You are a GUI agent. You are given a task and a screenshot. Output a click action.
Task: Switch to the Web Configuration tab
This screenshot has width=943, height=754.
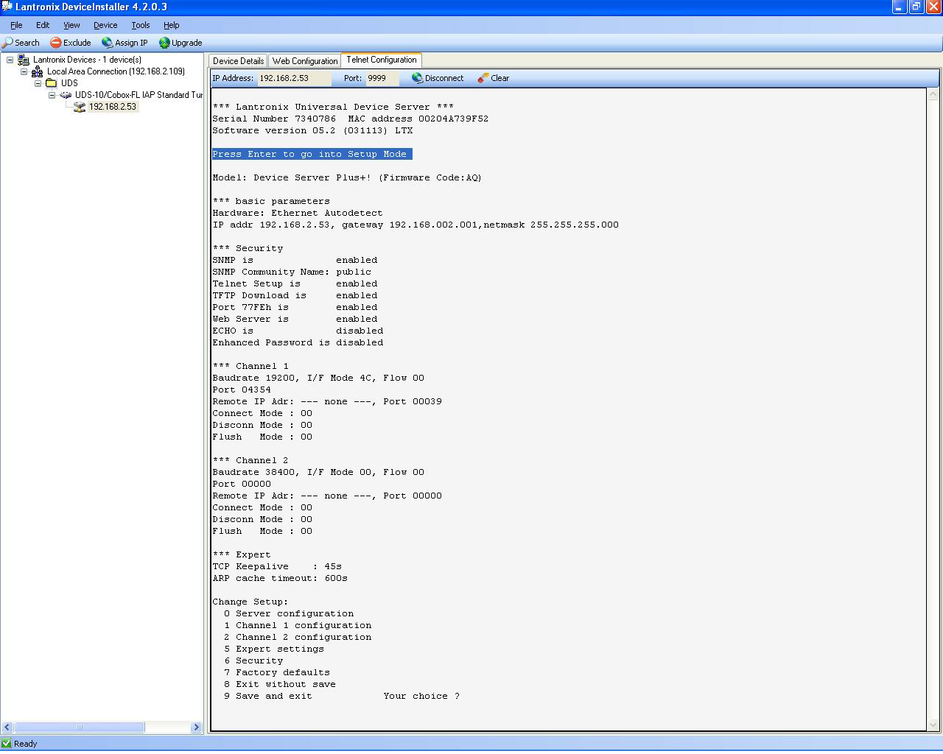click(x=304, y=61)
